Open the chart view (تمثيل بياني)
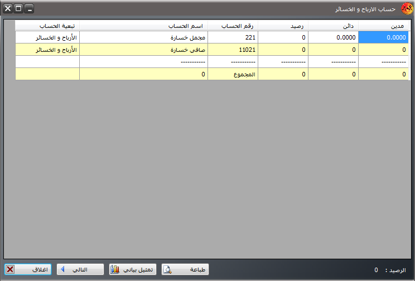The image size is (415, 281). click(133, 269)
